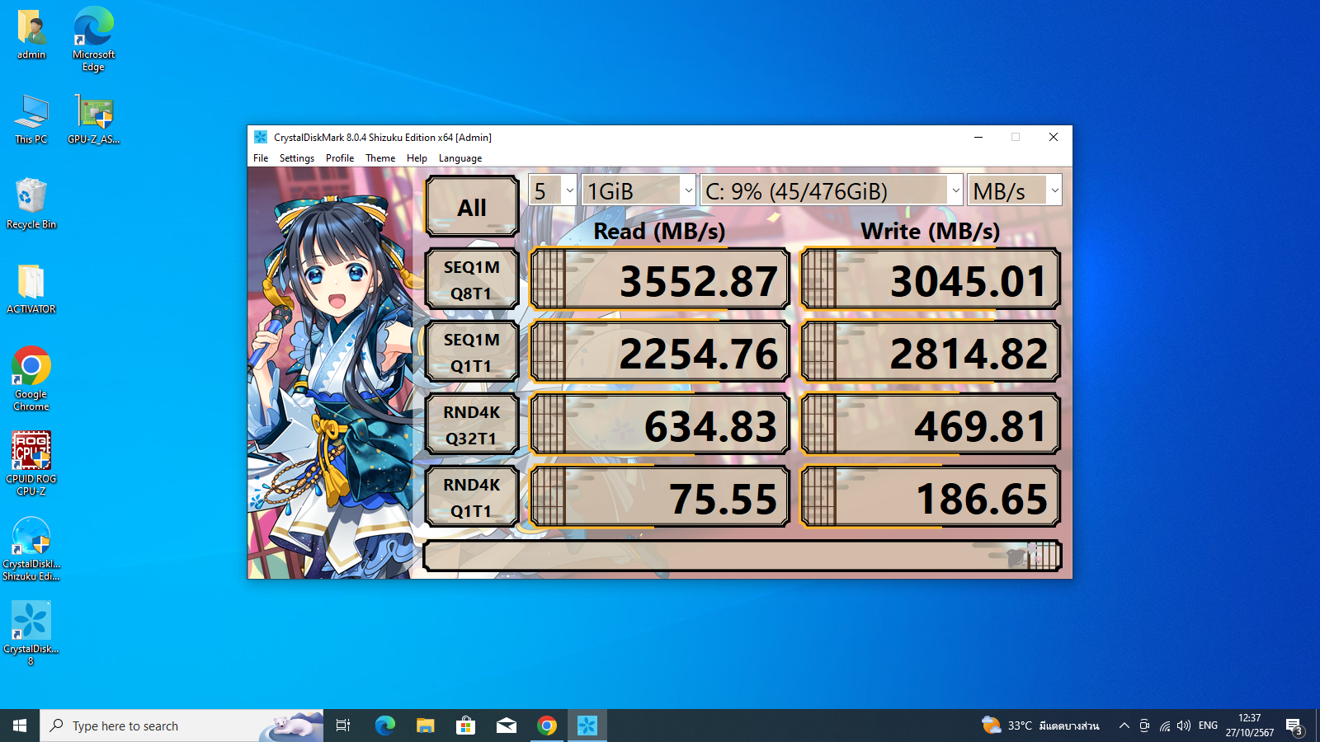Expand the test size dropdown 1GiB

pyautogui.click(x=639, y=190)
